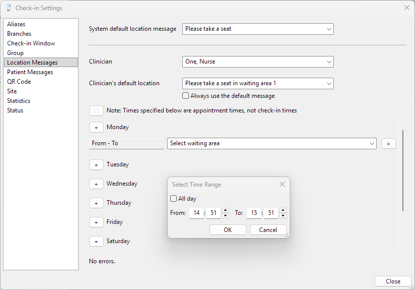Click the plus icon next to Wednesday
415x290 pixels.
point(96,184)
